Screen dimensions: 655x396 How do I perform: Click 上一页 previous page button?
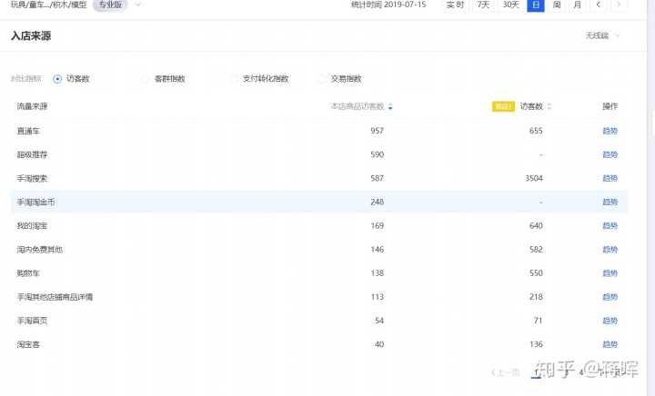pyautogui.click(x=506, y=372)
